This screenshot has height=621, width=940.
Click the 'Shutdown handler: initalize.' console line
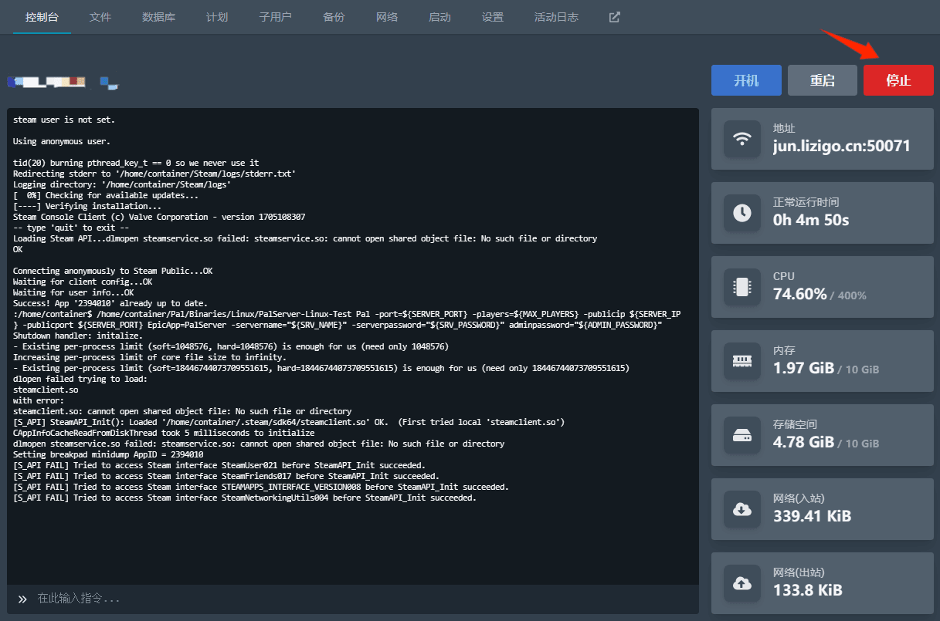(78, 336)
